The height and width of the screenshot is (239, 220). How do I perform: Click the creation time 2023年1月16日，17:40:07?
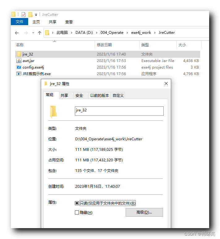[x=97, y=187]
